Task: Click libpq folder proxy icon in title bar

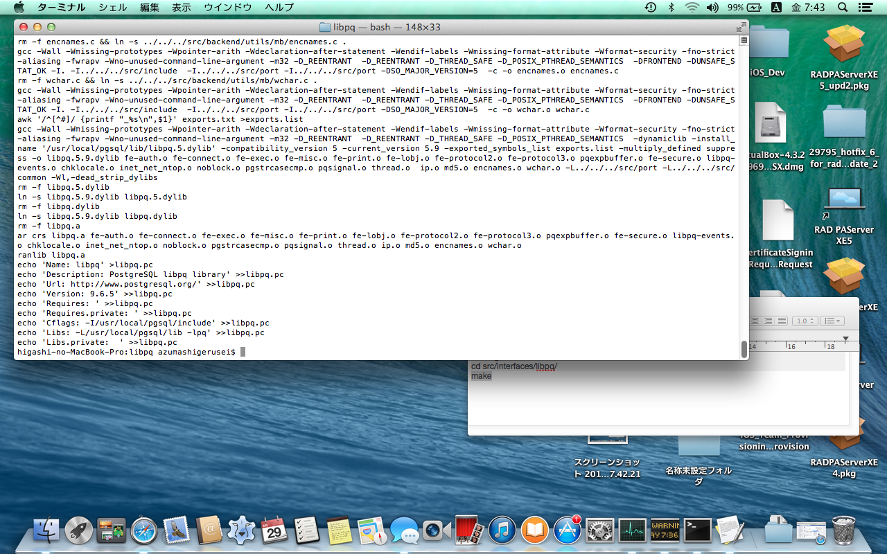Action: pos(324,27)
